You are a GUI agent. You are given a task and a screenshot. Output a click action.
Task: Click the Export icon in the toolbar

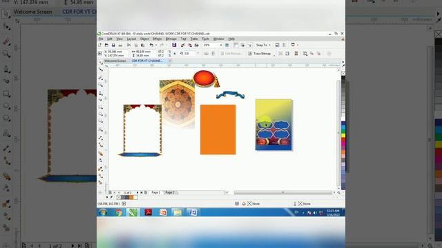pyautogui.click(x=190, y=45)
